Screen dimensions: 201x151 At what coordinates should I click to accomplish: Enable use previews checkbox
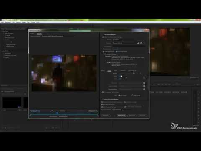(125, 102)
